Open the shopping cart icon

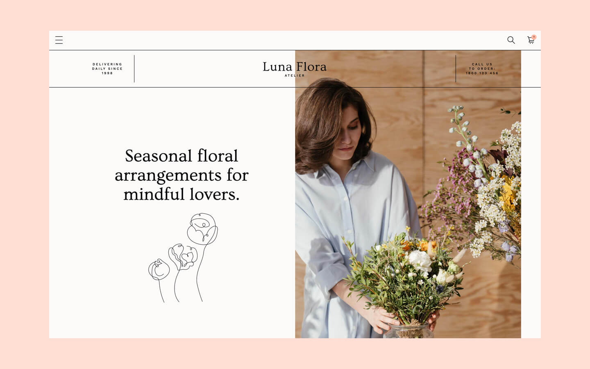click(x=531, y=40)
